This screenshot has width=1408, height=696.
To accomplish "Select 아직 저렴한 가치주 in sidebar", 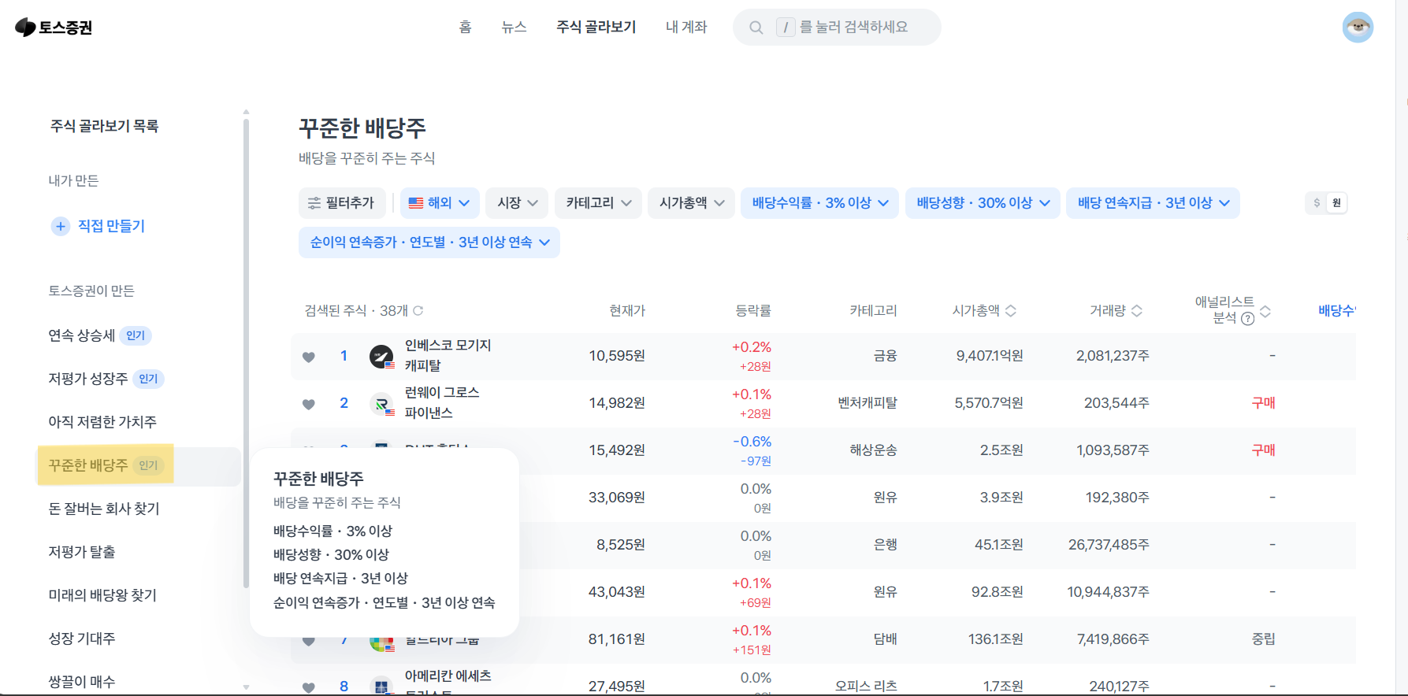I will coord(102,422).
